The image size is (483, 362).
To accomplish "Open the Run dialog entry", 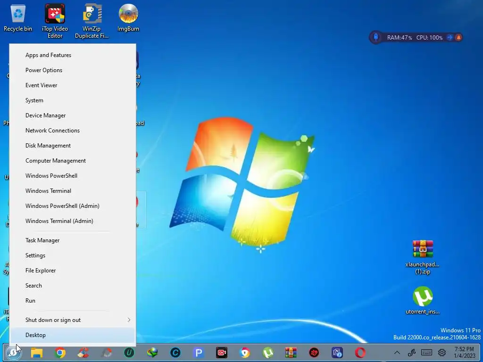I will [x=72, y=301].
